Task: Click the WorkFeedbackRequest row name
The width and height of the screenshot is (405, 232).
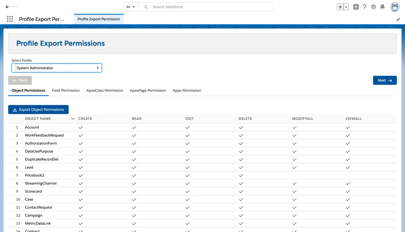Action: (x=45, y=135)
